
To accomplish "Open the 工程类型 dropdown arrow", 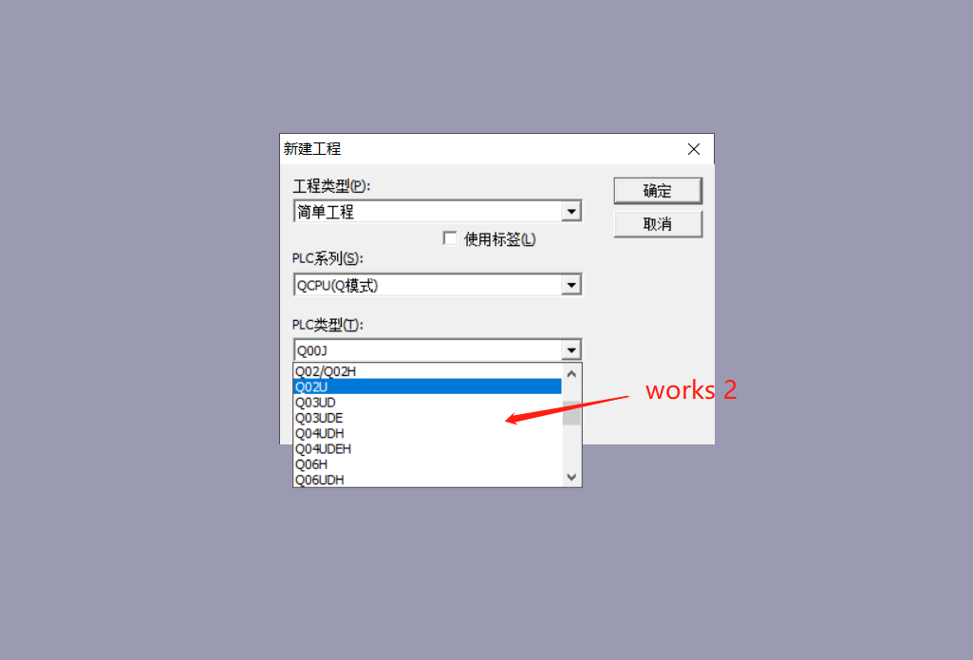I will pyautogui.click(x=571, y=212).
